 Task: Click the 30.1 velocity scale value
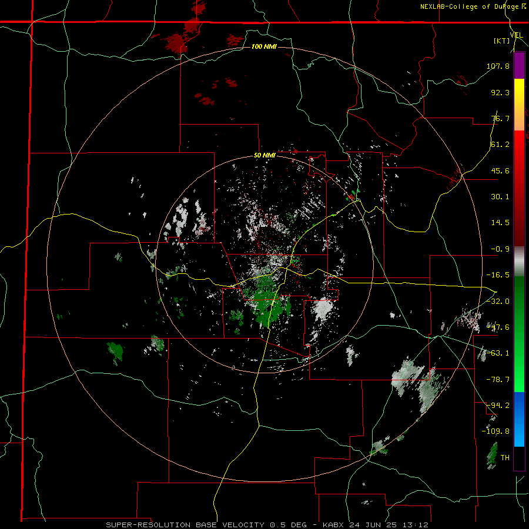click(x=500, y=197)
